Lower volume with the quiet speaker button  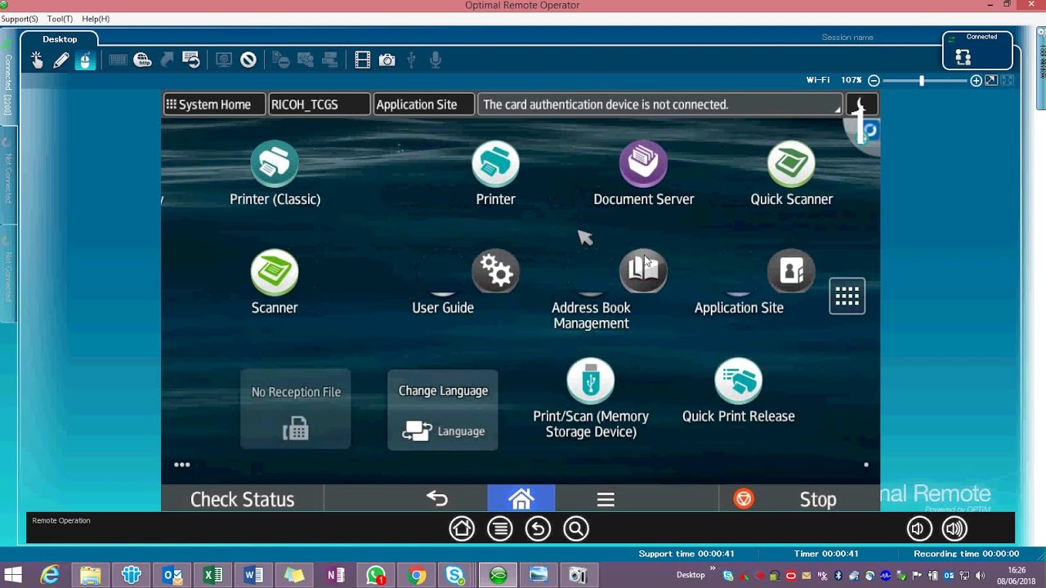(919, 528)
